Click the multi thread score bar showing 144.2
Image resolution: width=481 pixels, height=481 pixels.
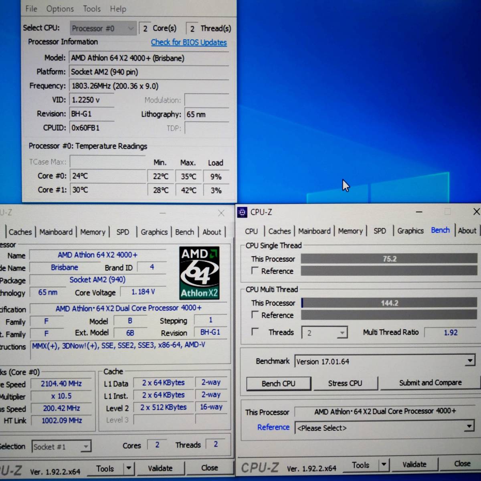389,303
